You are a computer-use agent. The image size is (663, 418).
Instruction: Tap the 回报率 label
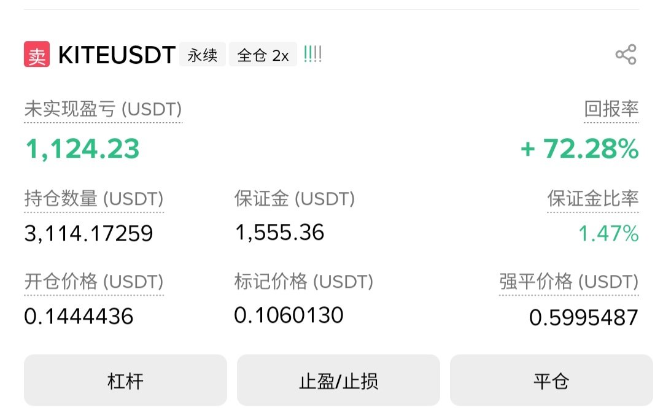coord(611,110)
